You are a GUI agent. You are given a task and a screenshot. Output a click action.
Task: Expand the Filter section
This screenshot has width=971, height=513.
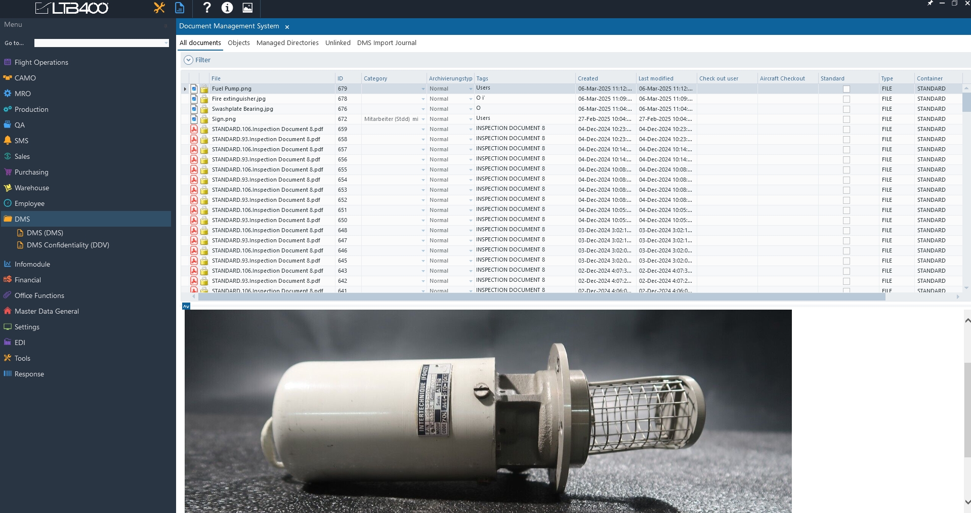click(188, 60)
